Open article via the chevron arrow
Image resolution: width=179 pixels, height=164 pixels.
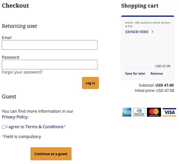(152, 32)
